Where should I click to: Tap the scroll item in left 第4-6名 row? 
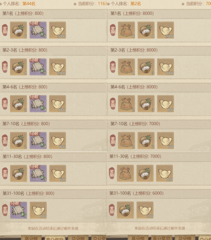coord(38,104)
